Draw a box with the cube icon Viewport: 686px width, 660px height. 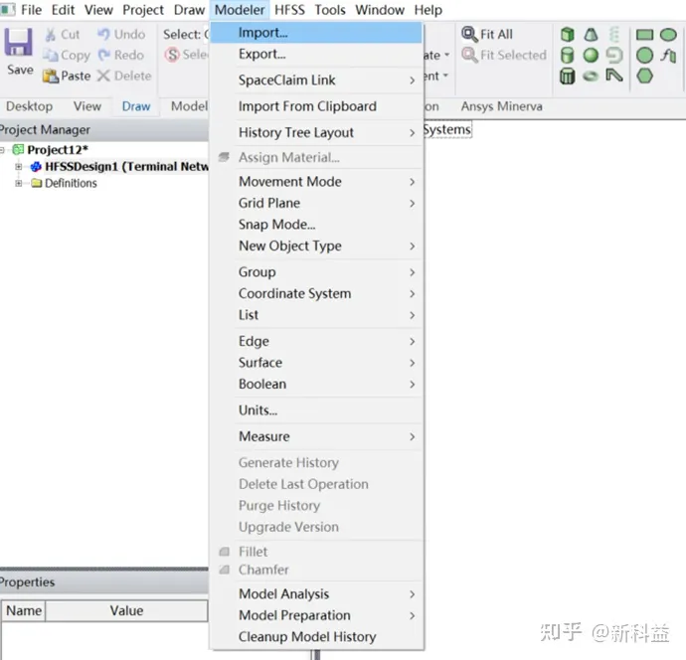pos(568,34)
